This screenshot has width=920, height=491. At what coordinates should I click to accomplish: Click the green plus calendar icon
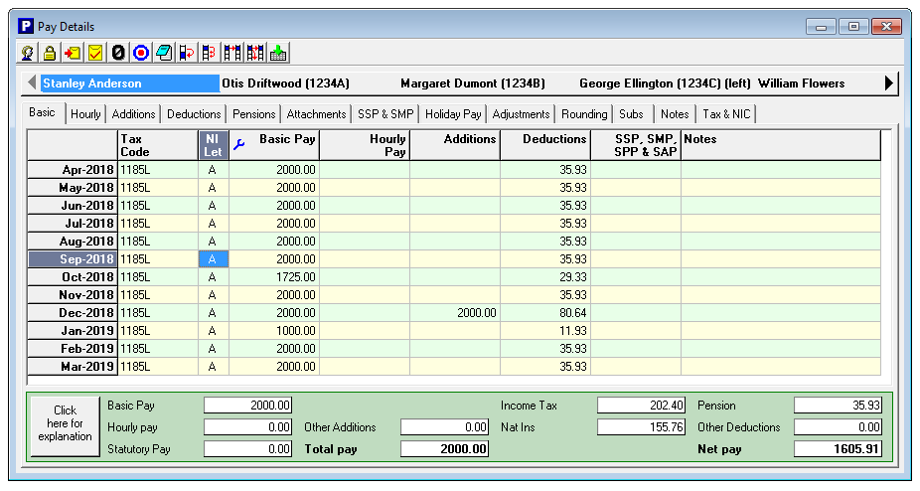pos(278,53)
